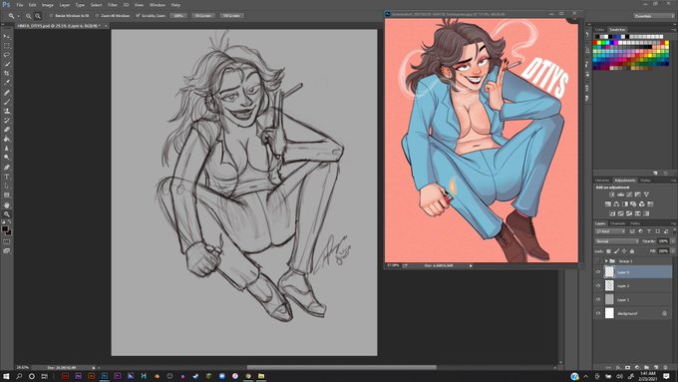Hide the Background layer eye icon

click(598, 313)
